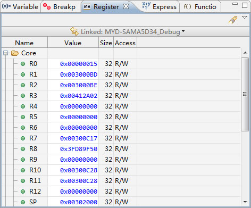Viewport: 251px width, 208px height.
Task: Open the Linked MYD-SAMA5D34_Debug dropdown arrow
Action: point(183,31)
